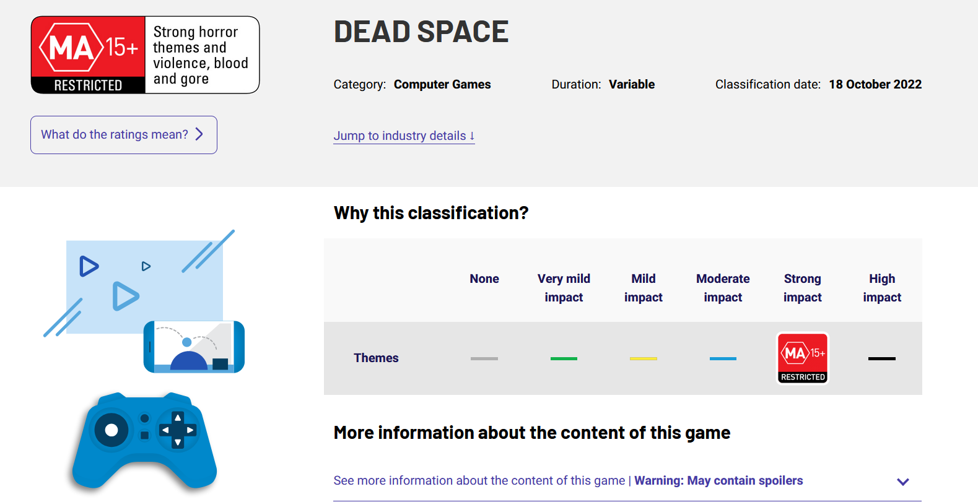Click 'Strong horror themes and violence' consumer advice
The width and height of the screenshot is (978, 502).
[x=202, y=55]
